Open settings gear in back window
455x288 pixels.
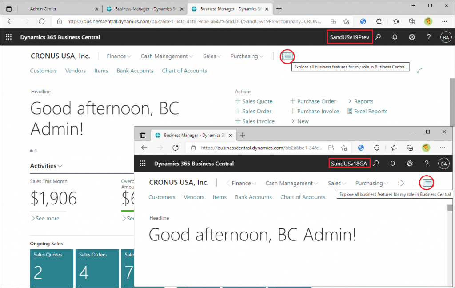412,37
